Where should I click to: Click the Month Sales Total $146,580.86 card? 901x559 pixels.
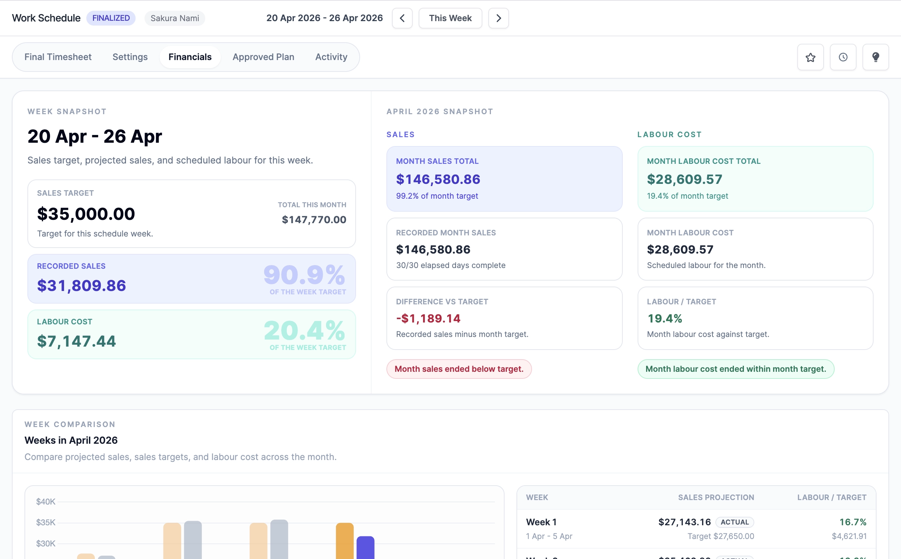click(x=504, y=179)
